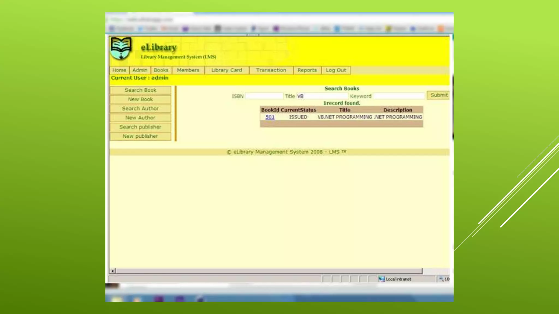The width and height of the screenshot is (559, 314).
Task: Focus the ISBN search input field
Action: pos(264,96)
